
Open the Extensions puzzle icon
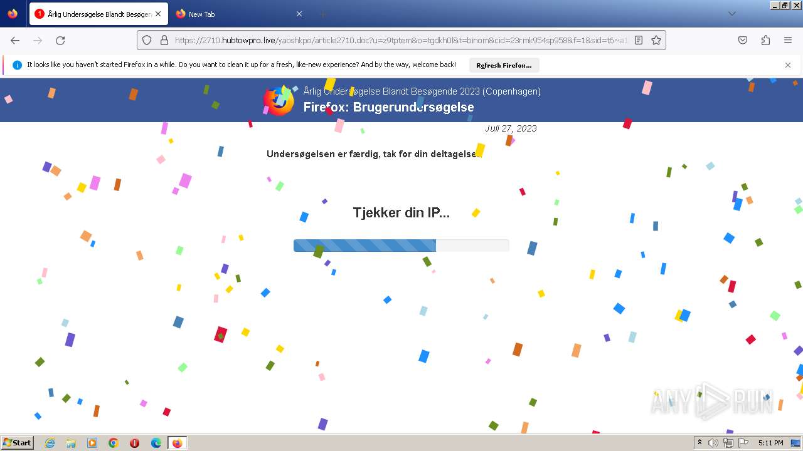pyautogui.click(x=765, y=40)
